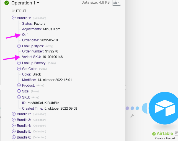Click the Airtable module label
178x141 pixels.
click(x=165, y=134)
